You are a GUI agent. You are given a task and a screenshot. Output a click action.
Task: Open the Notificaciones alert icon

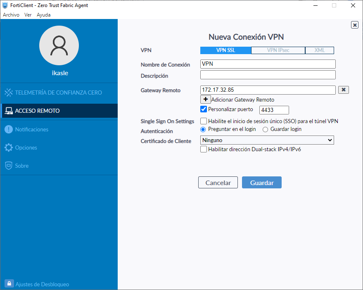coord(9,129)
